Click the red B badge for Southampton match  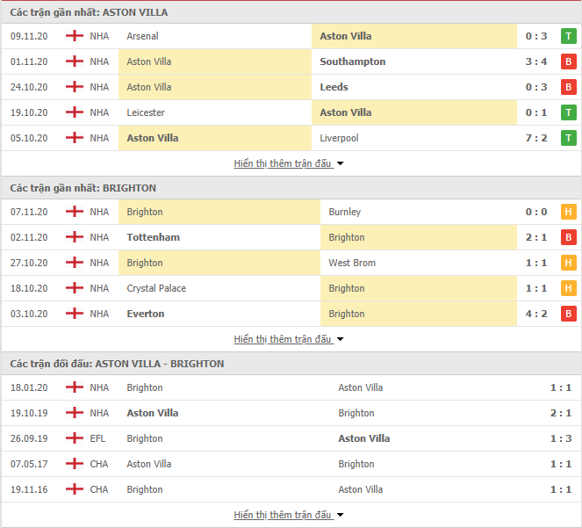pyautogui.click(x=568, y=61)
